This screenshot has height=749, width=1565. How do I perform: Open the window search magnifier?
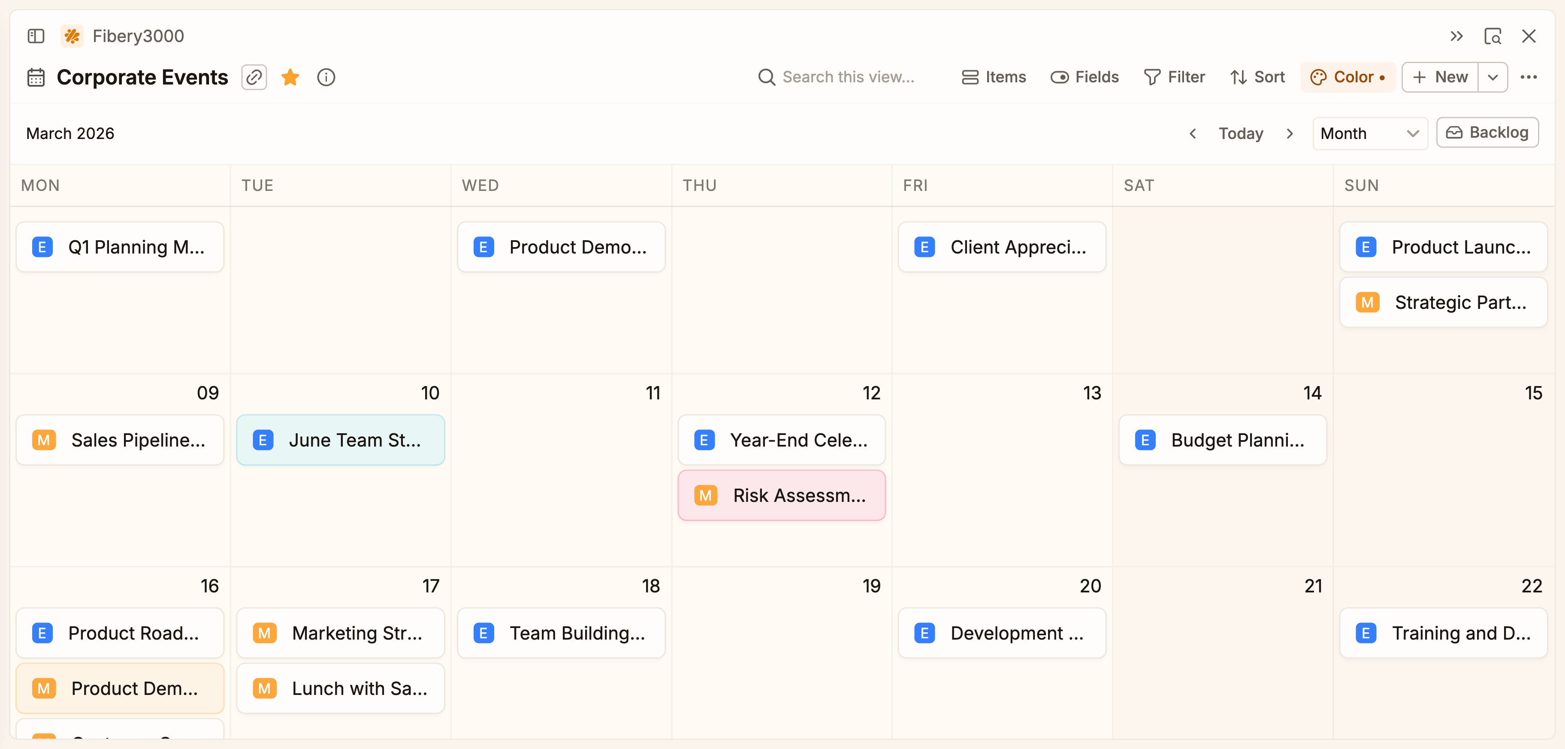1492,36
